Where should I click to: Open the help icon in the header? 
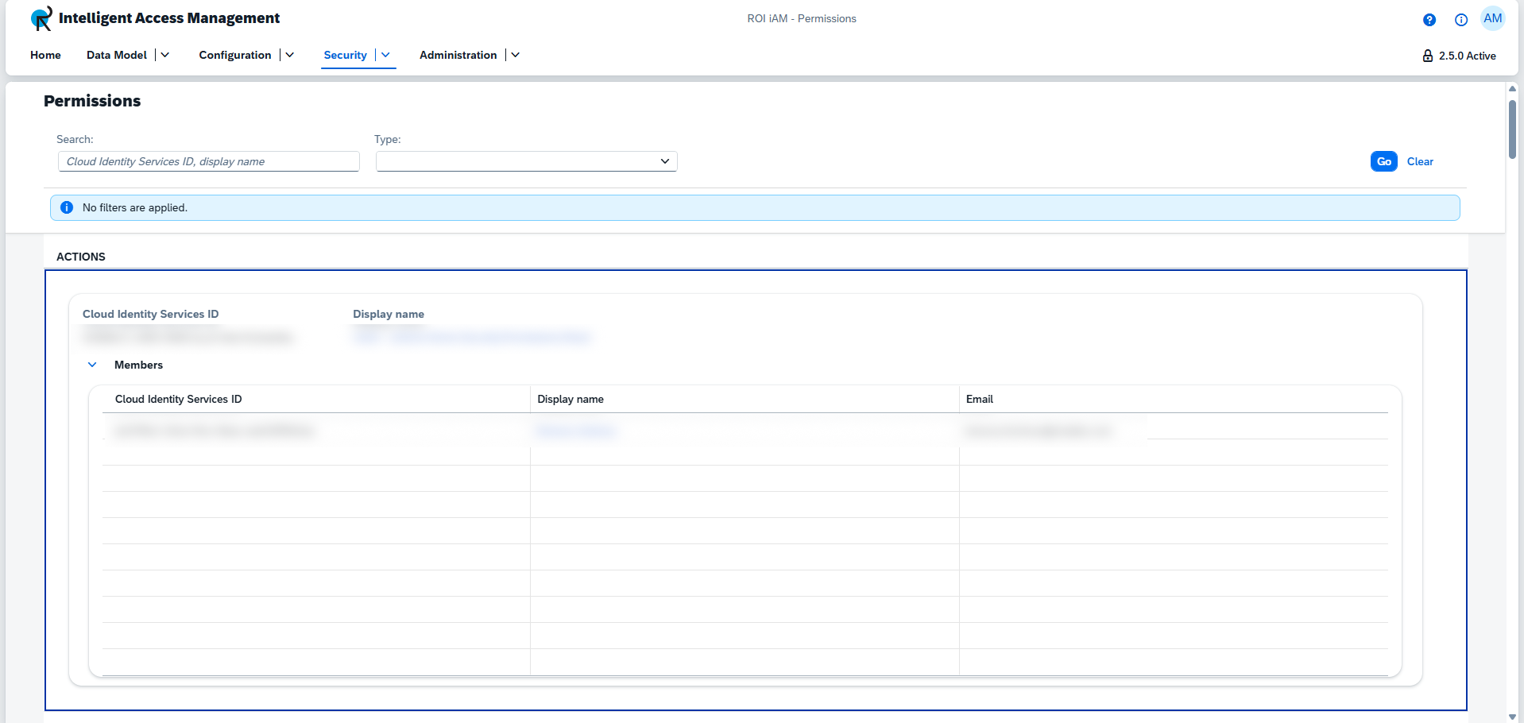click(1429, 19)
